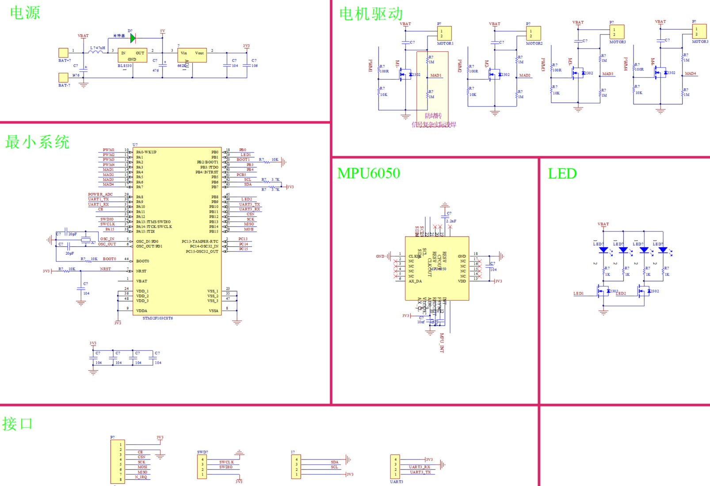Select the PC13 net label

(x=243, y=239)
